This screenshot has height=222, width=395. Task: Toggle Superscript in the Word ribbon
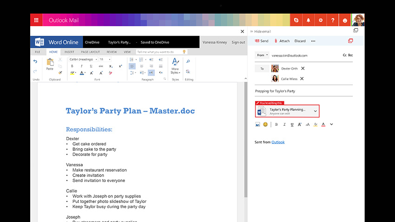(120, 66)
